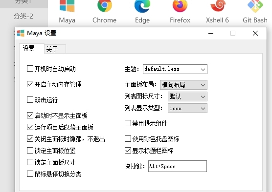Enable 鼠标悬停切换分类 checkbox
Image resolution: width=272 pixels, height=192 pixels.
30,174
